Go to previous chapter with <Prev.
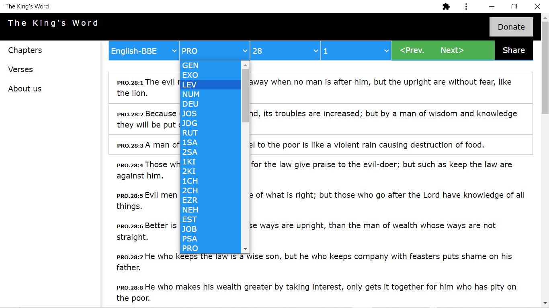549x308 pixels. [412, 50]
